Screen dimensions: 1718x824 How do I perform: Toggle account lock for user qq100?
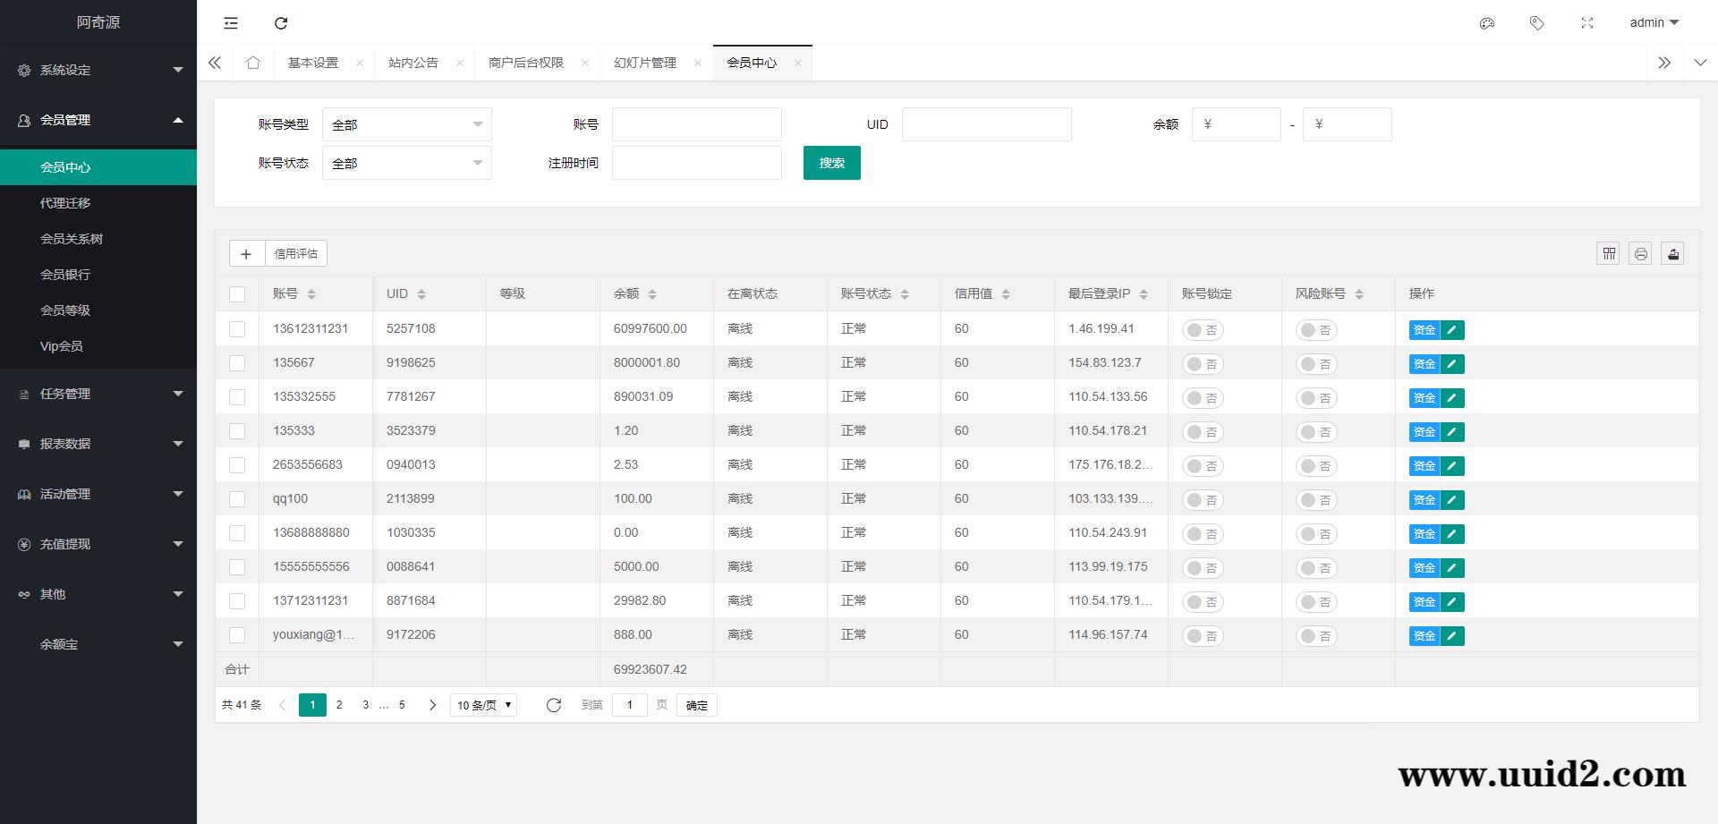(x=1202, y=499)
